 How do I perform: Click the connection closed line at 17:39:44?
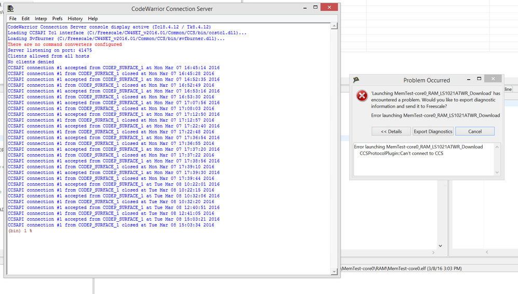111,178
